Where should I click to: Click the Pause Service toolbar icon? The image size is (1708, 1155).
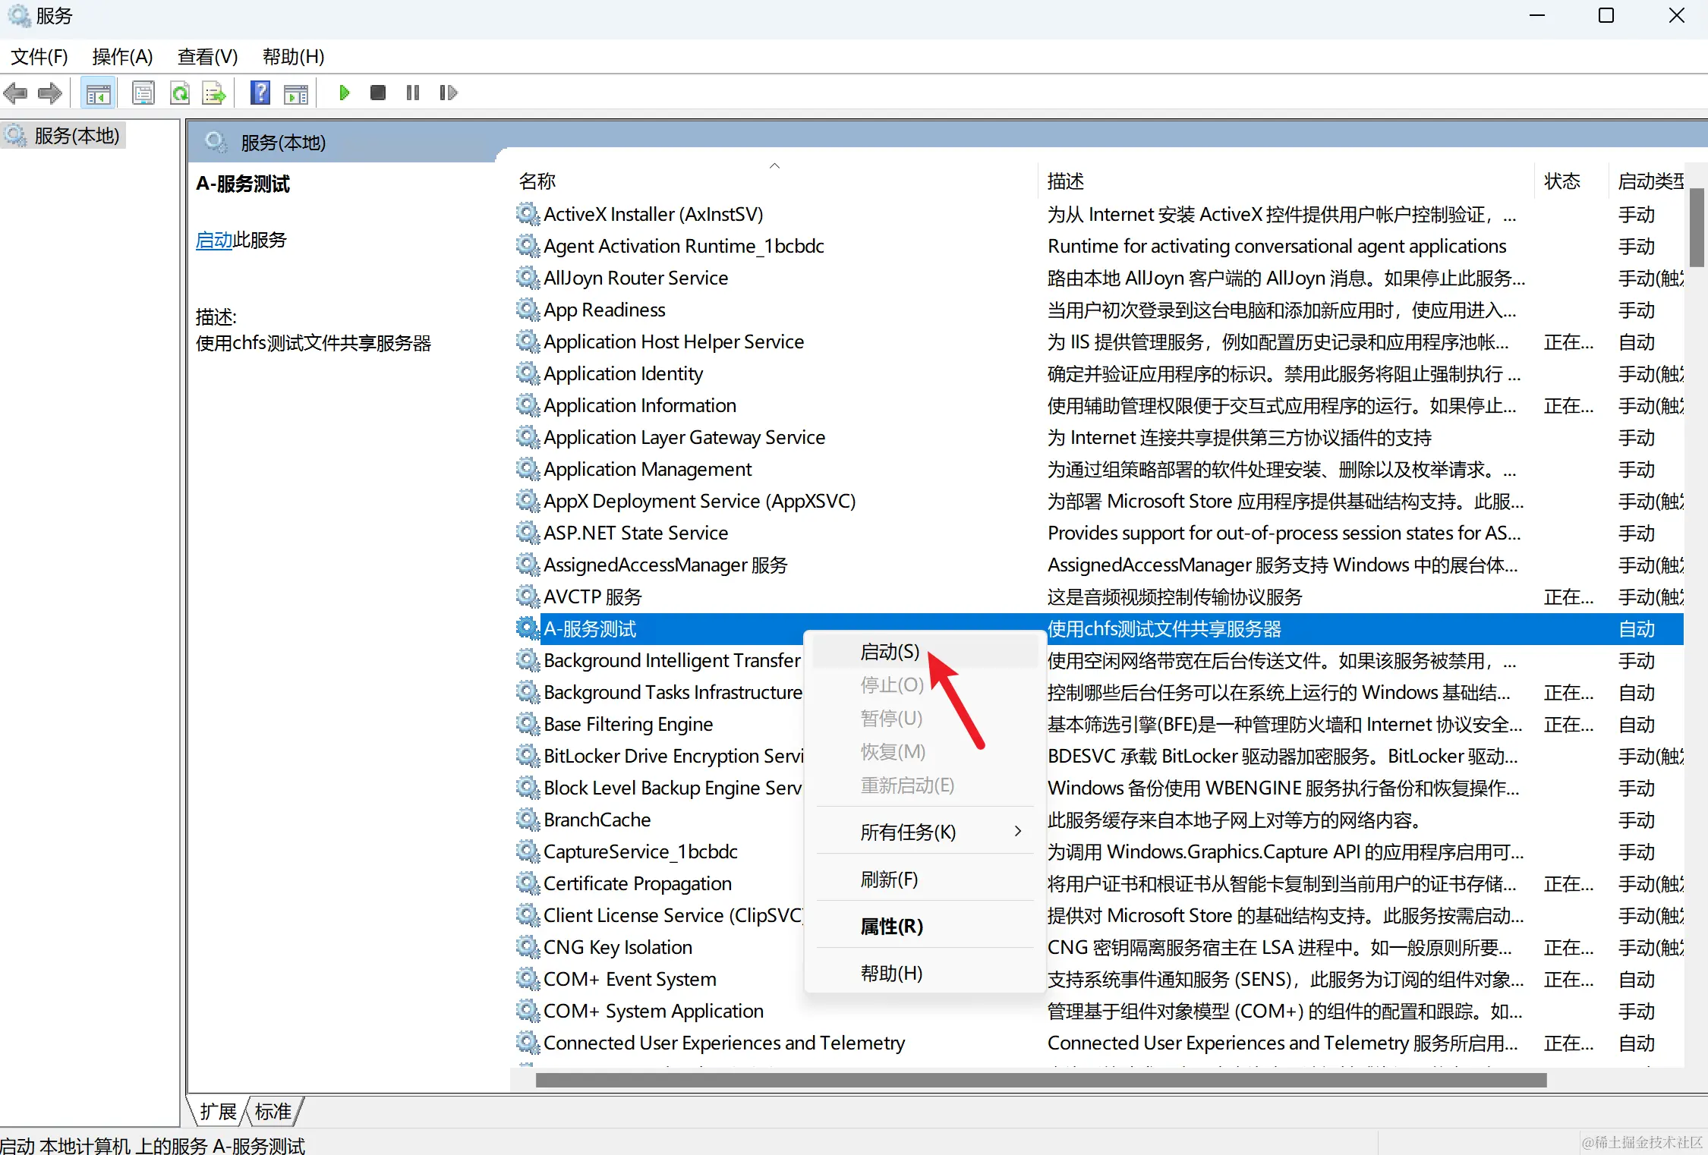pyautogui.click(x=412, y=93)
